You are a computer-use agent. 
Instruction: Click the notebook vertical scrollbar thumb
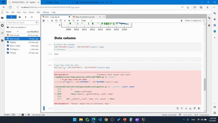pos(205,84)
